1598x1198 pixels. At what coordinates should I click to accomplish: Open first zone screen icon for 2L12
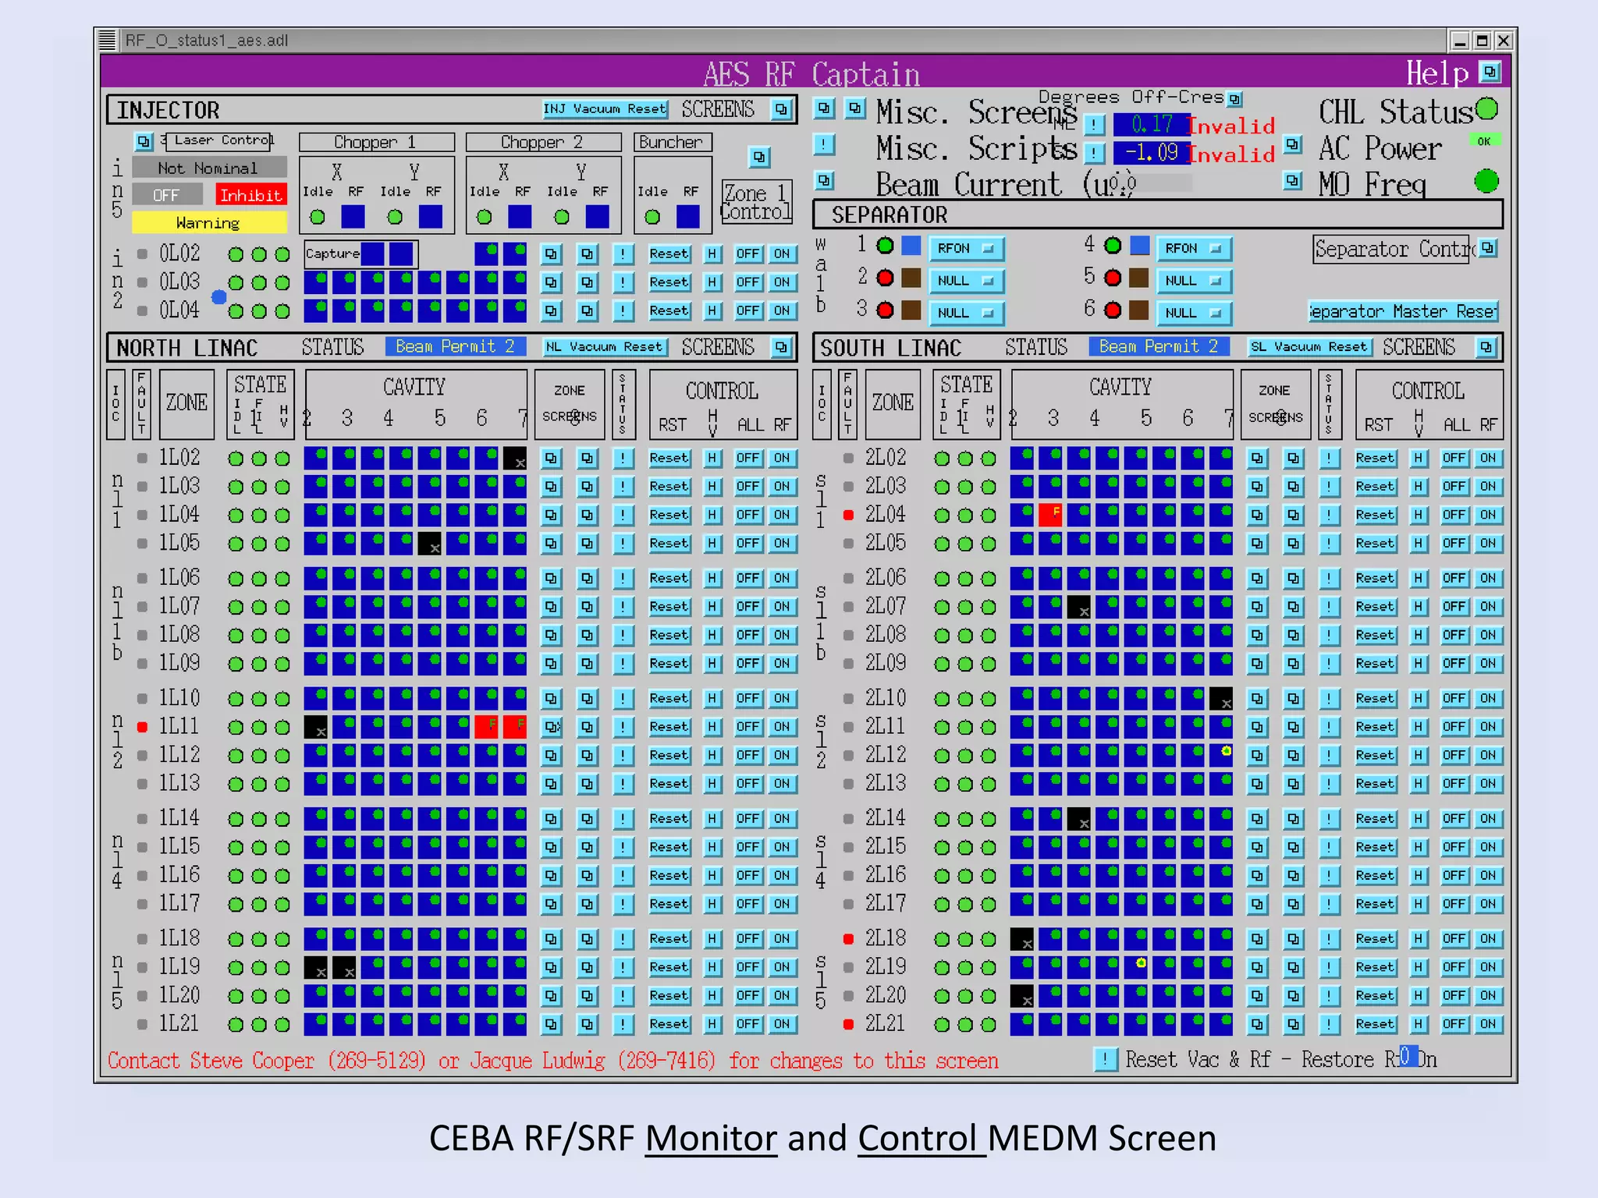click(x=1256, y=755)
